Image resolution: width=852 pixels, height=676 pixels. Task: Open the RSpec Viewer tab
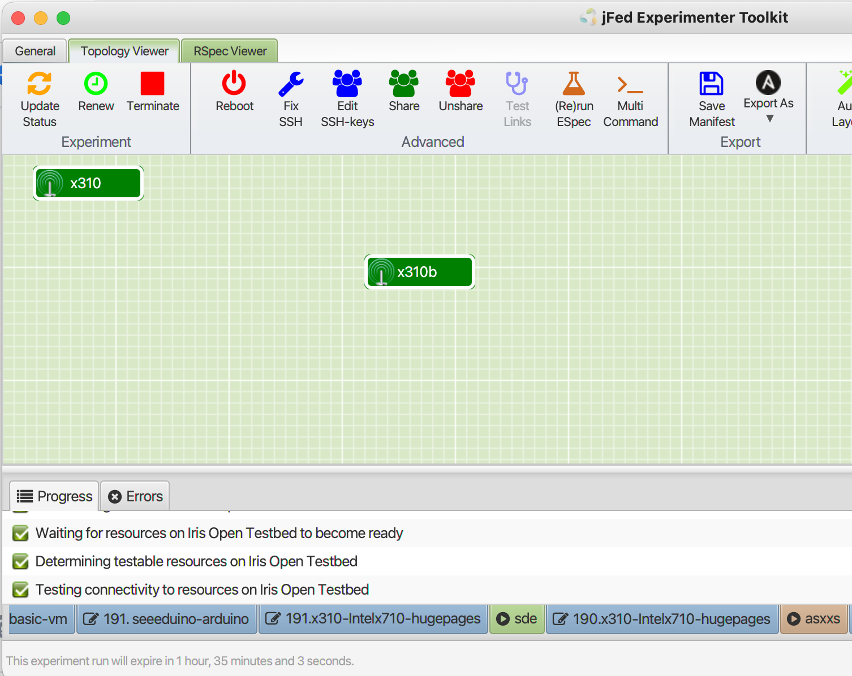click(x=230, y=51)
